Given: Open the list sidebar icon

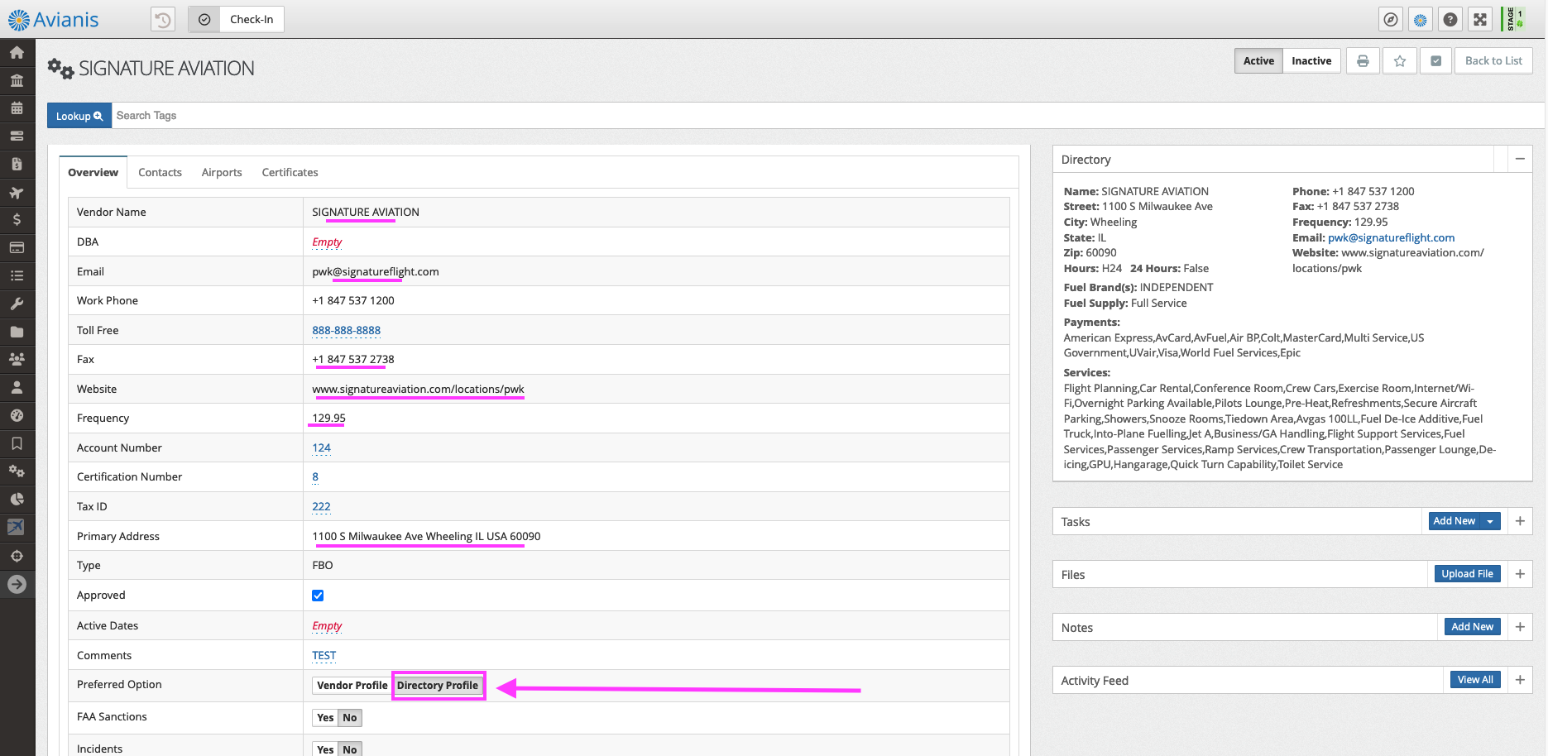Looking at the screenshot, I should [17, 276].
